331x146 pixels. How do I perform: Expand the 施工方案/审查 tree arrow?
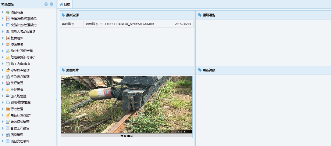[3, 63]
